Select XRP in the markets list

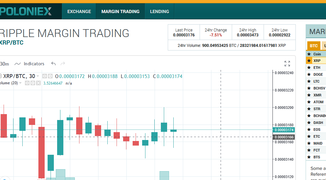coord(317,61)
